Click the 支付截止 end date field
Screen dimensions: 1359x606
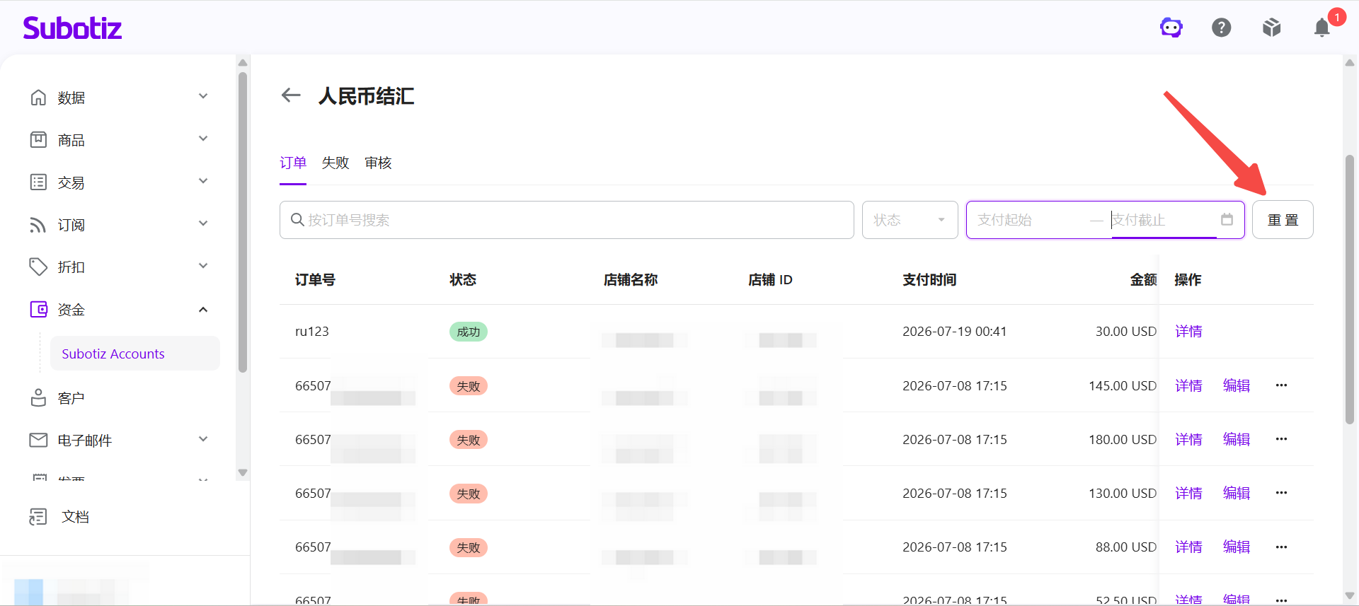click(1163, 220)
